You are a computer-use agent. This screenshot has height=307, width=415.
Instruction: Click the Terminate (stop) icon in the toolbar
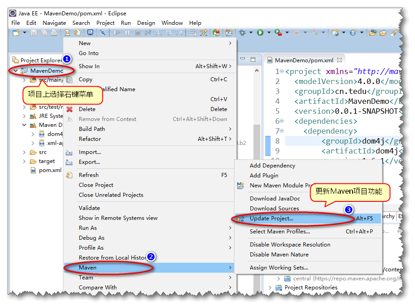point(138,33)
